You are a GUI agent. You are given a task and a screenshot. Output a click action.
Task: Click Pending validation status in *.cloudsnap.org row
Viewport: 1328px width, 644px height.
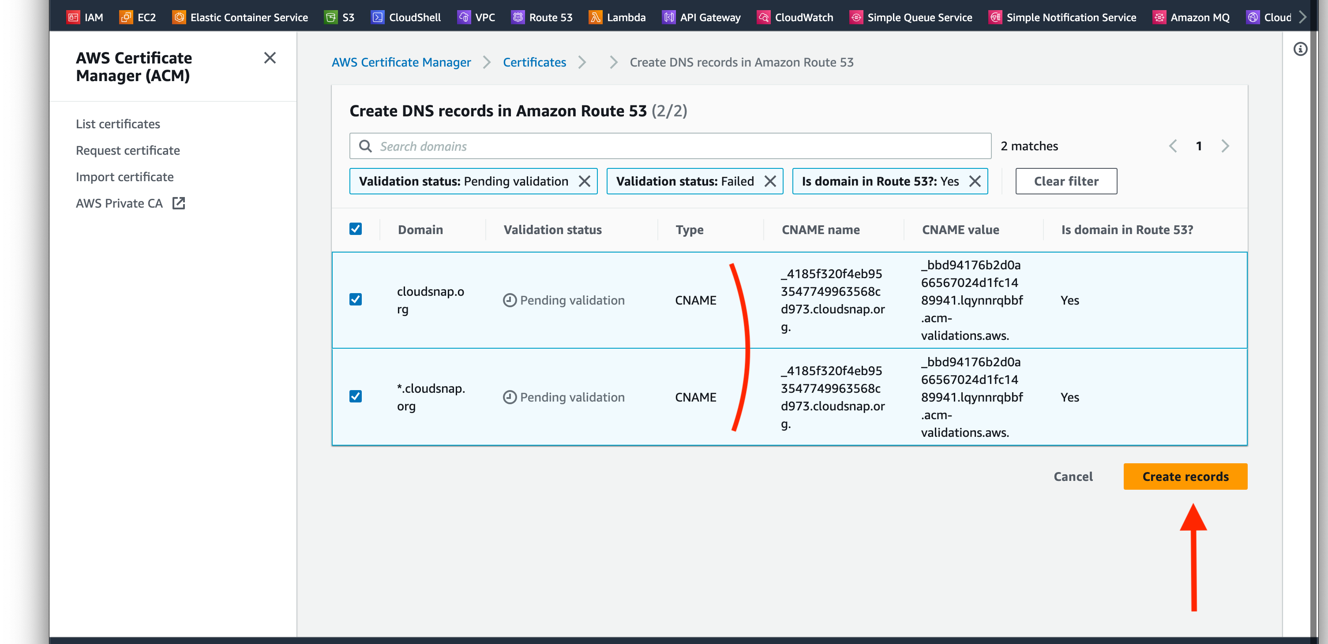tap(563, 397)
